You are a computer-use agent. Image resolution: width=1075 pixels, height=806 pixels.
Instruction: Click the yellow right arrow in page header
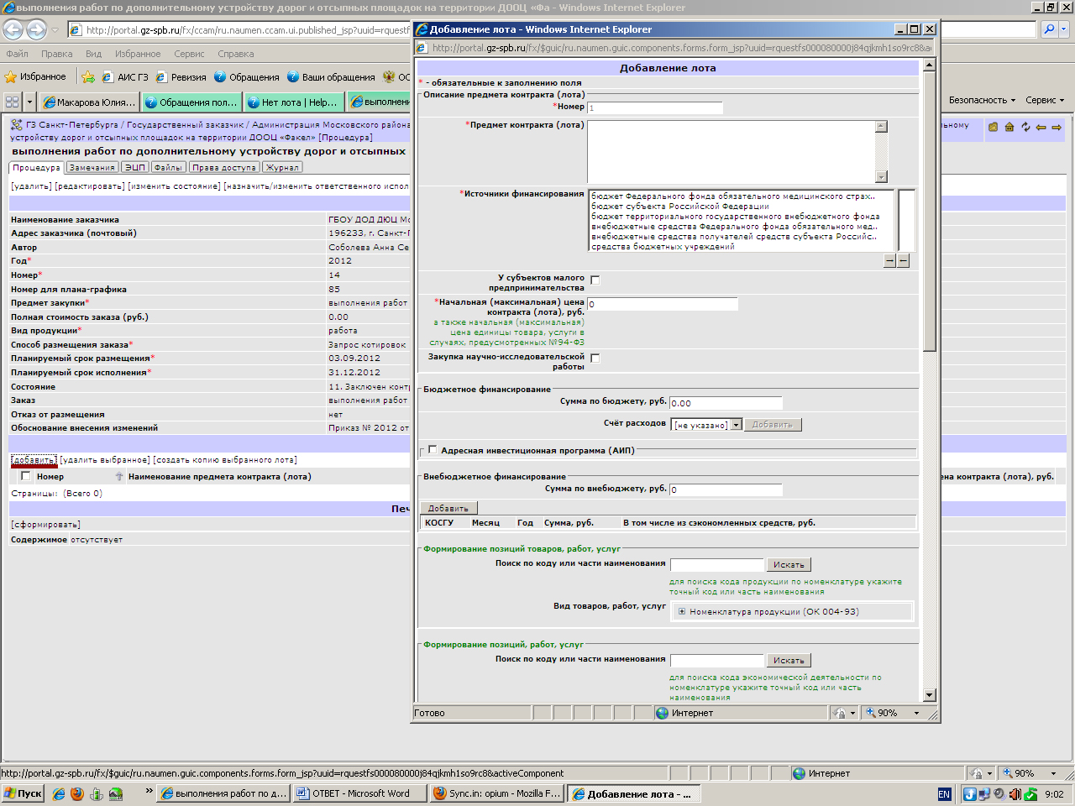(x=1057, y=128)
